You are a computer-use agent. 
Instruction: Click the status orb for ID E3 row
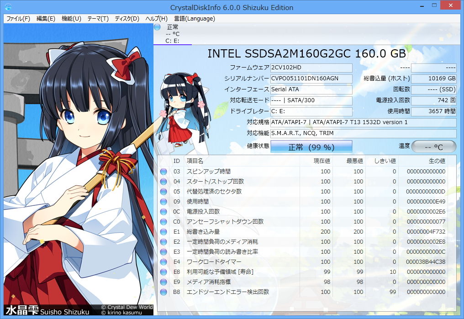(x=163, y=252)
